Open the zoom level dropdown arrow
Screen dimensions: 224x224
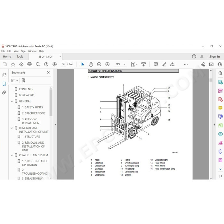tap(125, 64)
